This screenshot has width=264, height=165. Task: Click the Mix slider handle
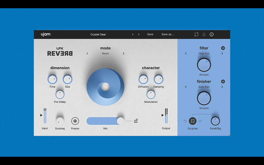tap(121, 121)
